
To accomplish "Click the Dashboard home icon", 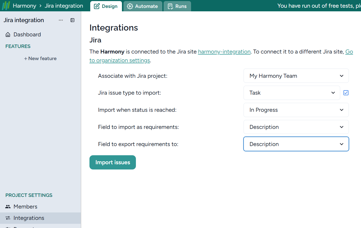I will 8,35.
